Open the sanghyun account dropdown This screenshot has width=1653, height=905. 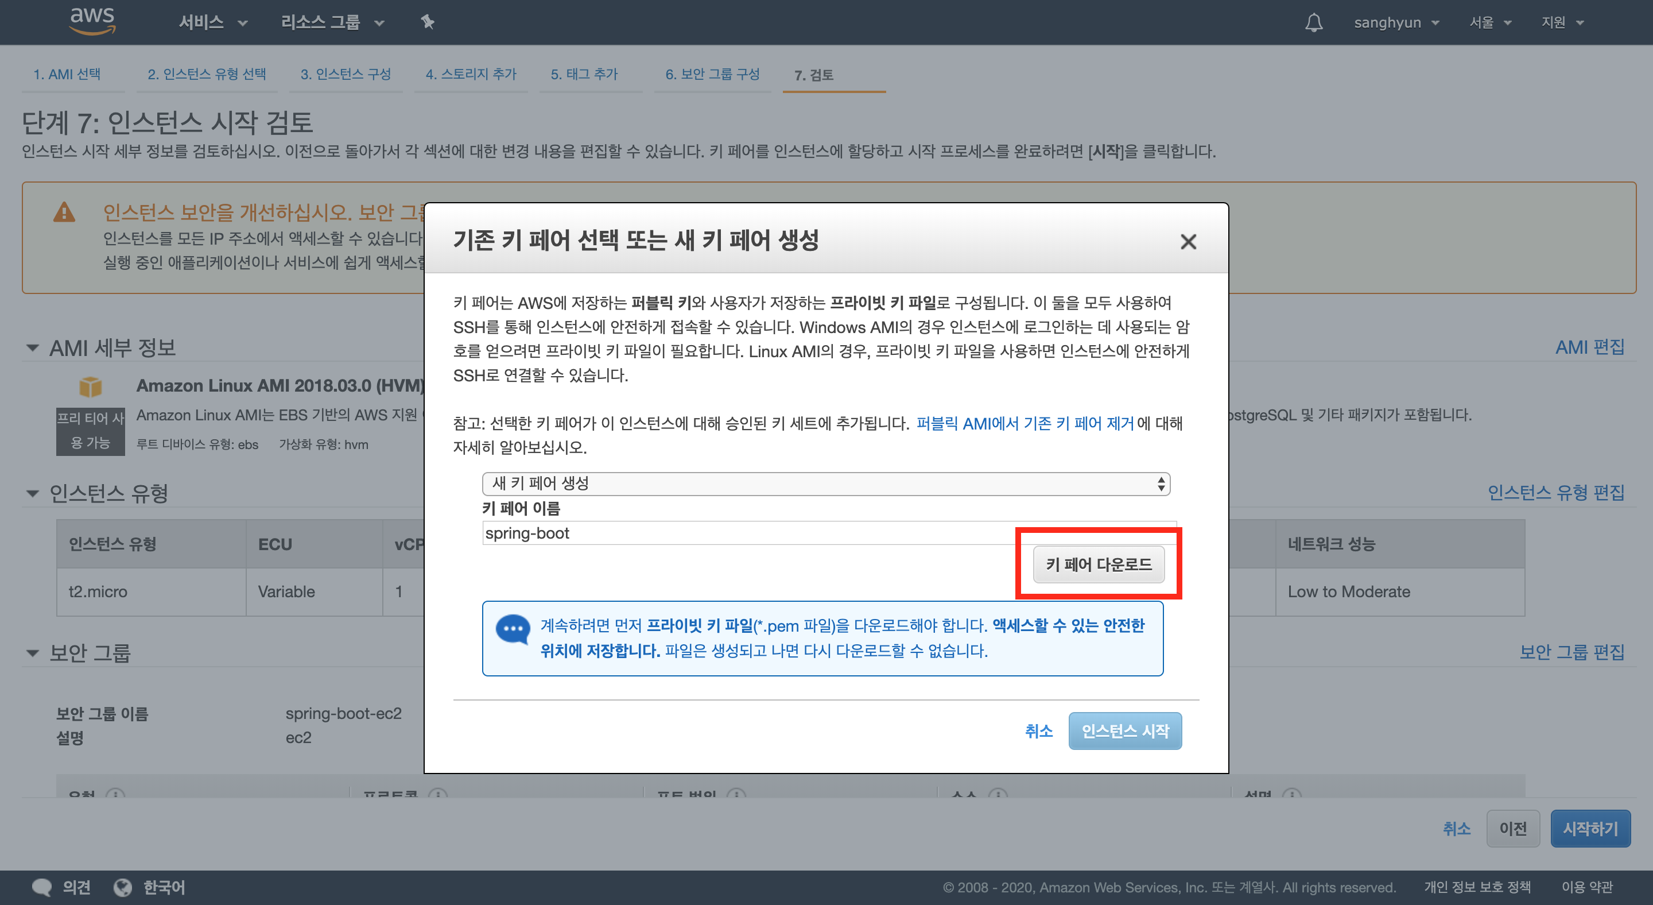(1396, 22)
